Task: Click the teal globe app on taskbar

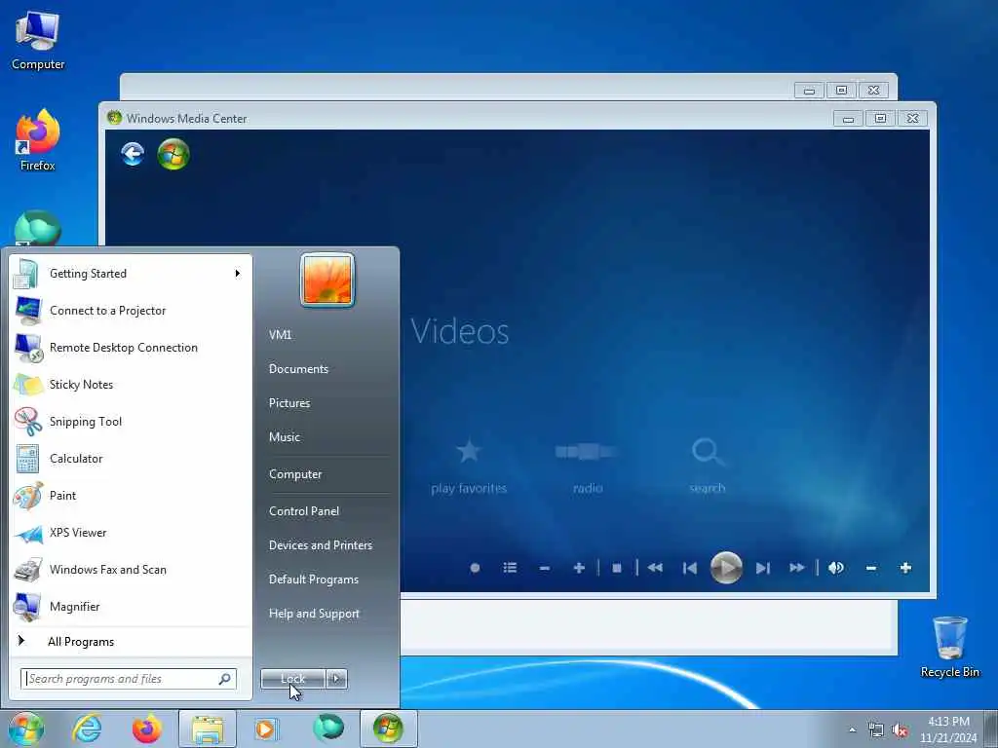Action: [328, 729]
